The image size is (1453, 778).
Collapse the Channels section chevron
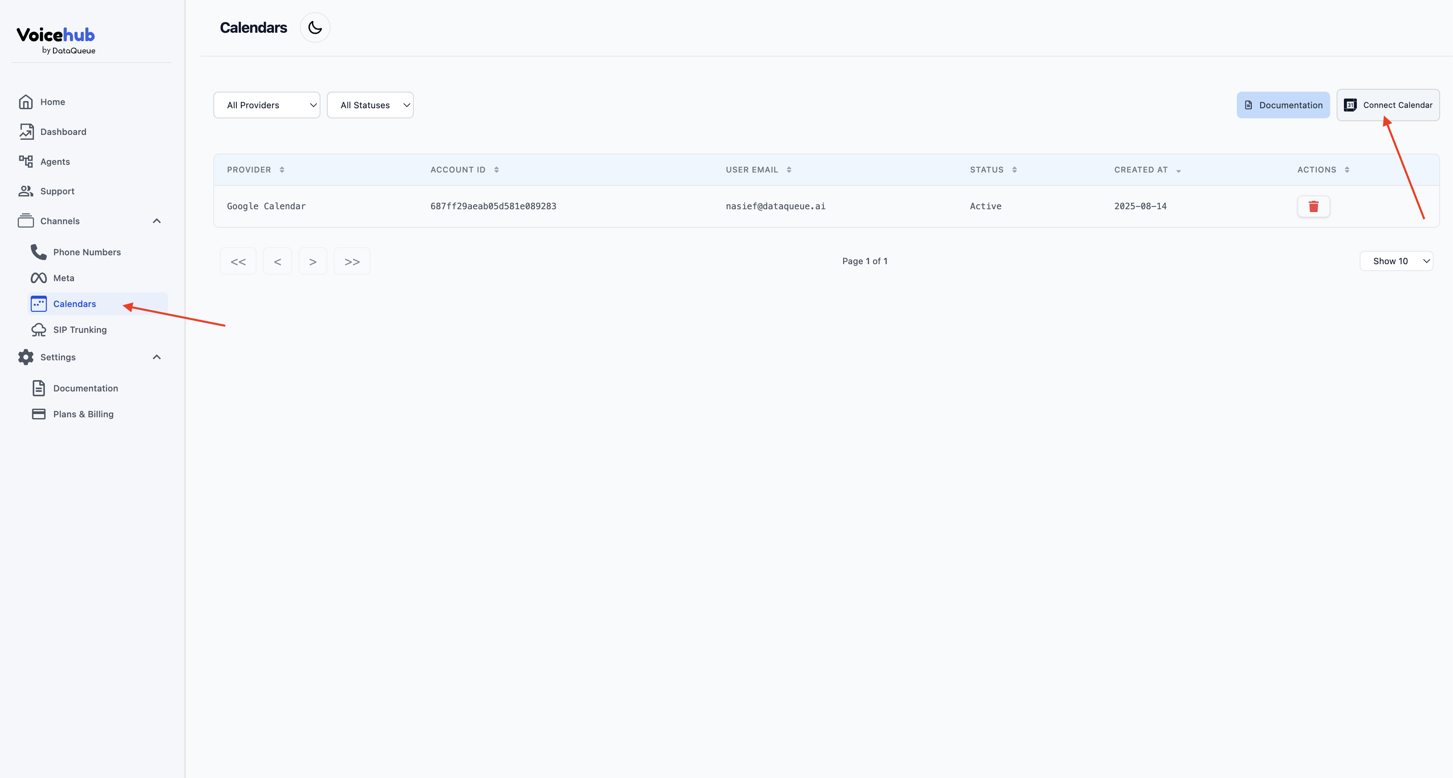[157, 221]
